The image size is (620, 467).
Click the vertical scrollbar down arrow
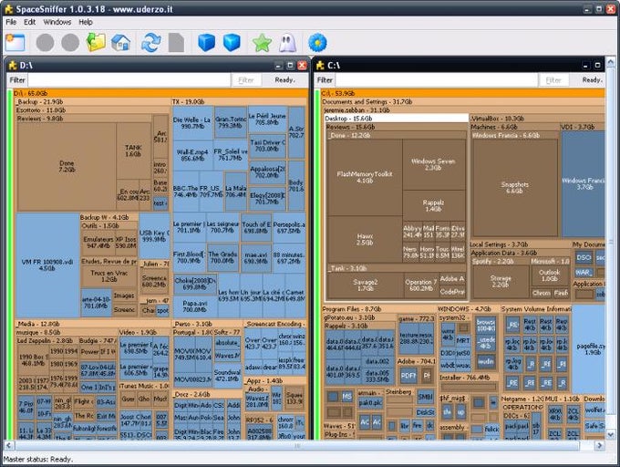[x=611, y=434]
